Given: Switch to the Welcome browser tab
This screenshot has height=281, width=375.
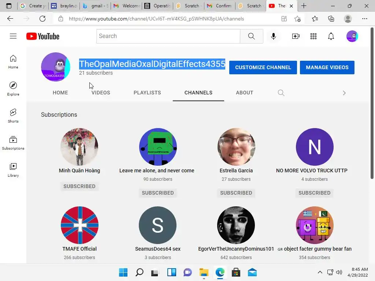Looking at the screenshot, I should 126,6.
